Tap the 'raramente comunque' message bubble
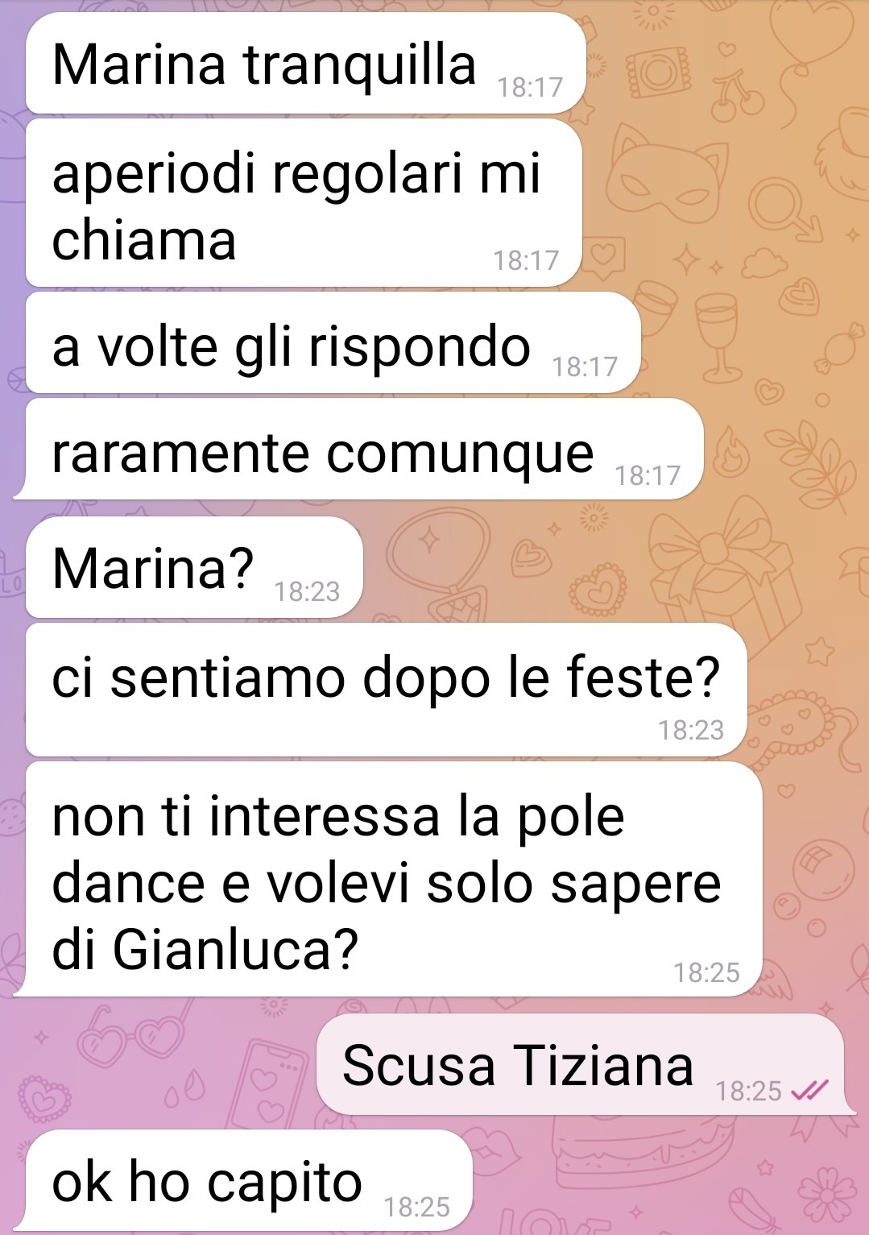Screen dimensions: 869x1235 pos(358,450)
